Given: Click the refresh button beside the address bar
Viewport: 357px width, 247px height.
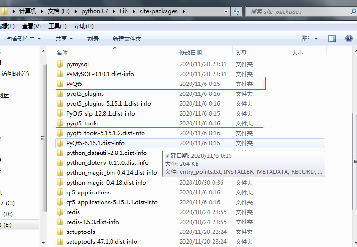Looking at the screenshot, I should point(237,11).
